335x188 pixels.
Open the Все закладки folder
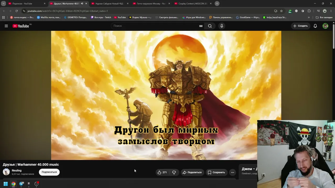tap(324, 17)
